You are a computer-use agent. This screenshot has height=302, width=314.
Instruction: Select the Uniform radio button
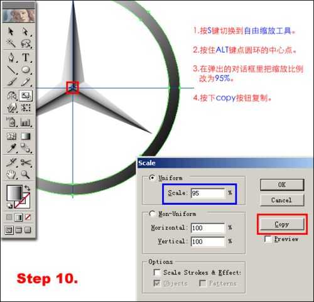point(152,178)
